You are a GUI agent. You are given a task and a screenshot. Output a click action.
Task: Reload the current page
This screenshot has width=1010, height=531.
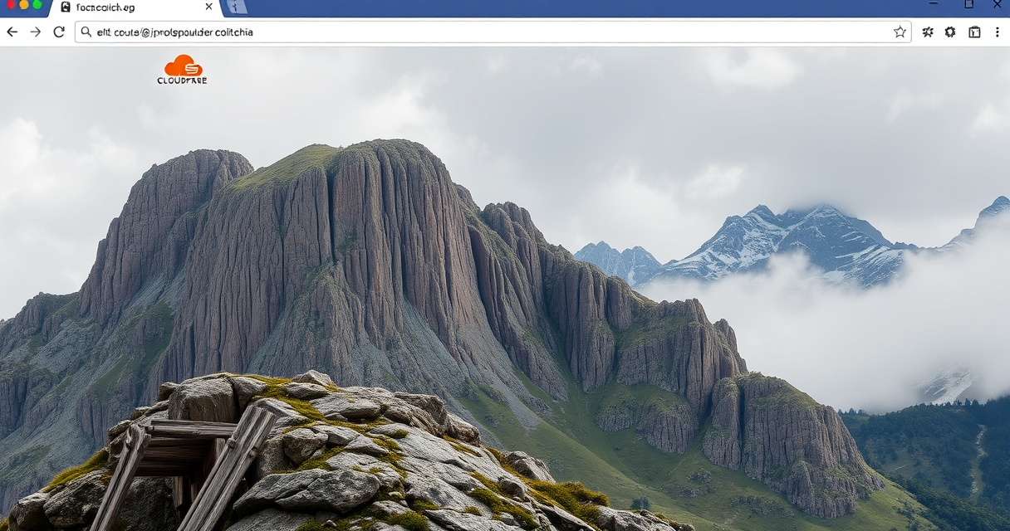pyautogui.click(x=59, y=32)
